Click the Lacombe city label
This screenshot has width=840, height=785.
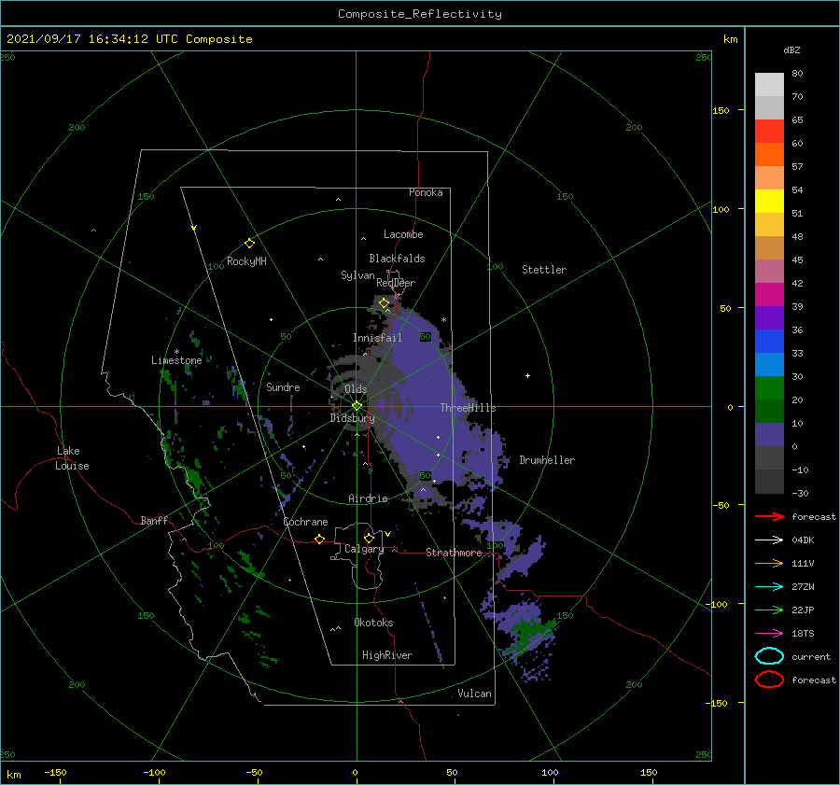pyautogui.click(x=403, y=234)
